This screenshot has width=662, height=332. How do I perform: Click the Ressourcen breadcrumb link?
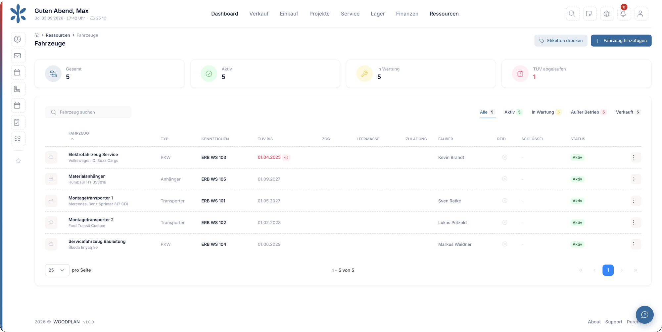pyautogui.click(x=58, y=35)
